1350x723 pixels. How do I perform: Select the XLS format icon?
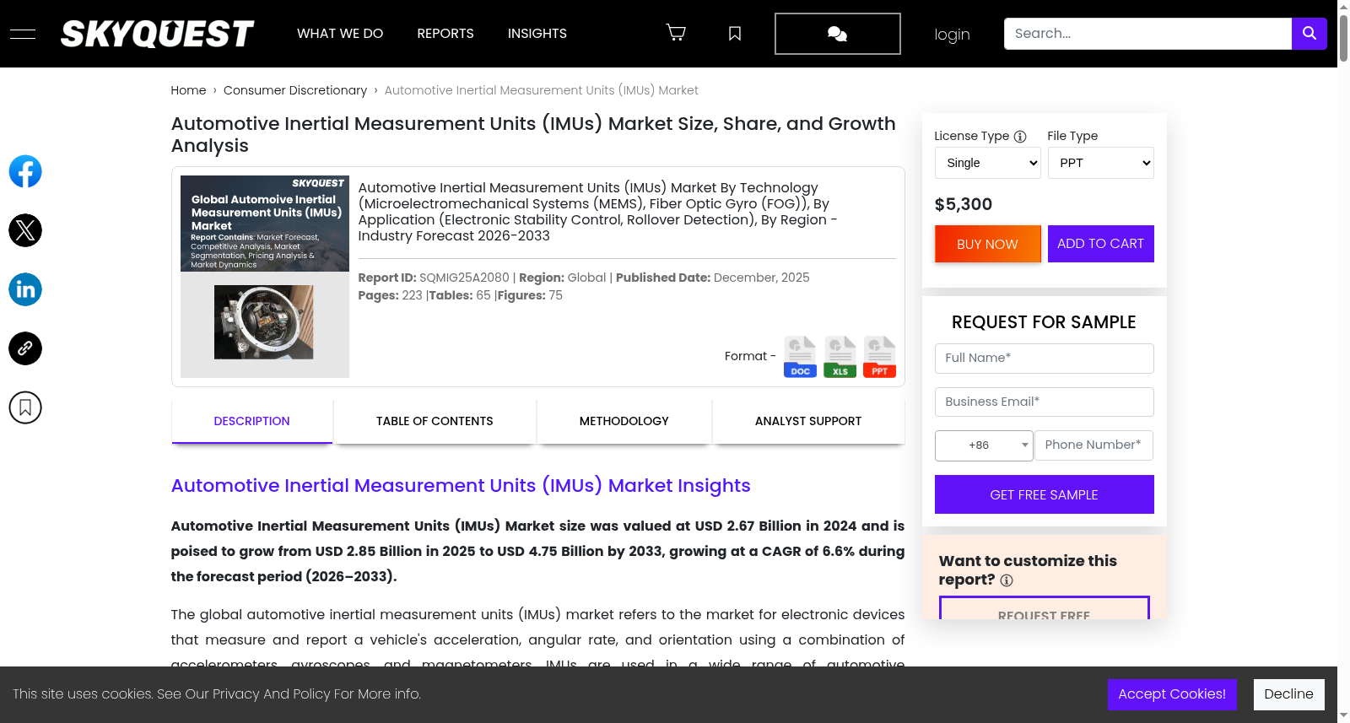(840, 357)
